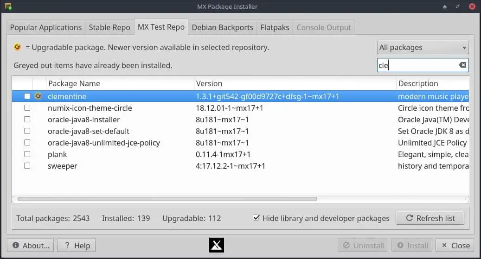This screenshot has height=259, width=481.
Task: Sort by the Package Name column header
Action: [x=120, y=83]
